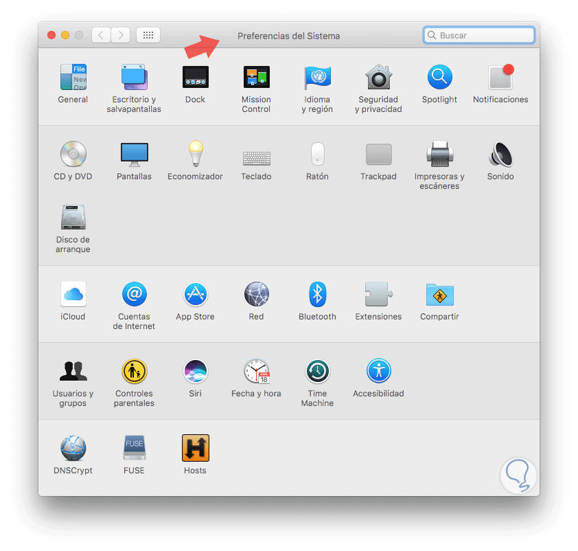Focus the Buscar search field
Screen dimensions: 578x551
tap(479, 36)
